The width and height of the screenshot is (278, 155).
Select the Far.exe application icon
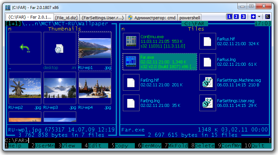(131, 62)
